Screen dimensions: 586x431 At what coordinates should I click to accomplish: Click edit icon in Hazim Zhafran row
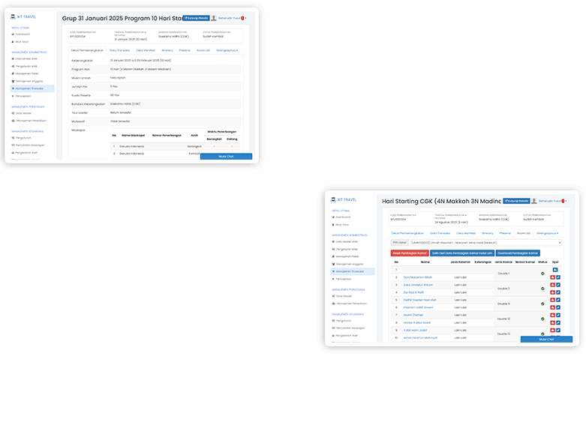[558, 316]
